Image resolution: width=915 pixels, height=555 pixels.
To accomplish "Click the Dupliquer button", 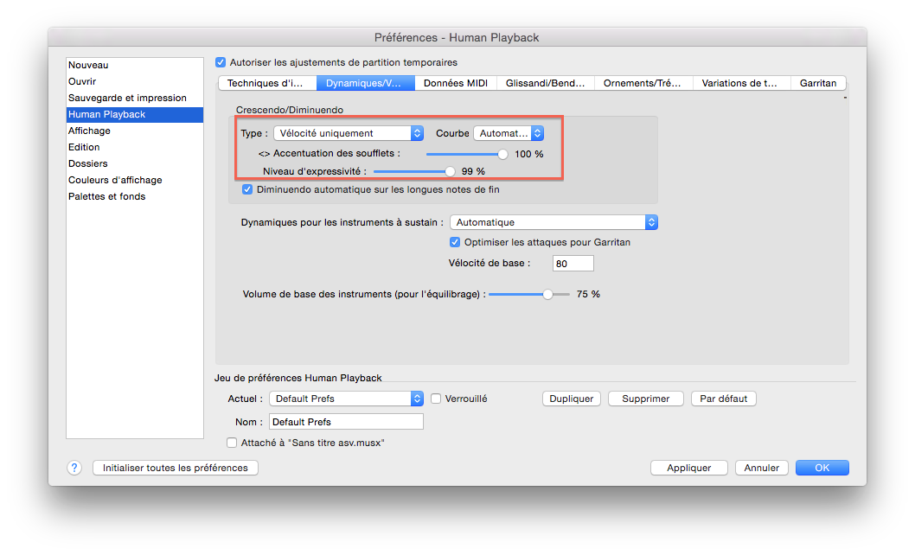I will (x=572, y=399).
